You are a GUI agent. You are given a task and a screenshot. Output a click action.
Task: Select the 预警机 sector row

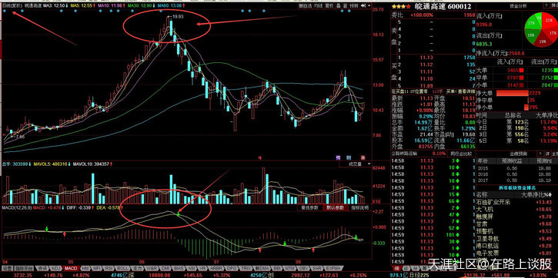[x=517, y=231]
